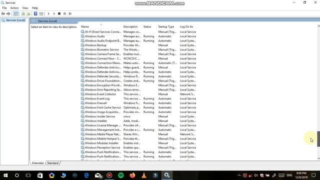
Task: Click the Start Service play icon
Action: [48, 13]
